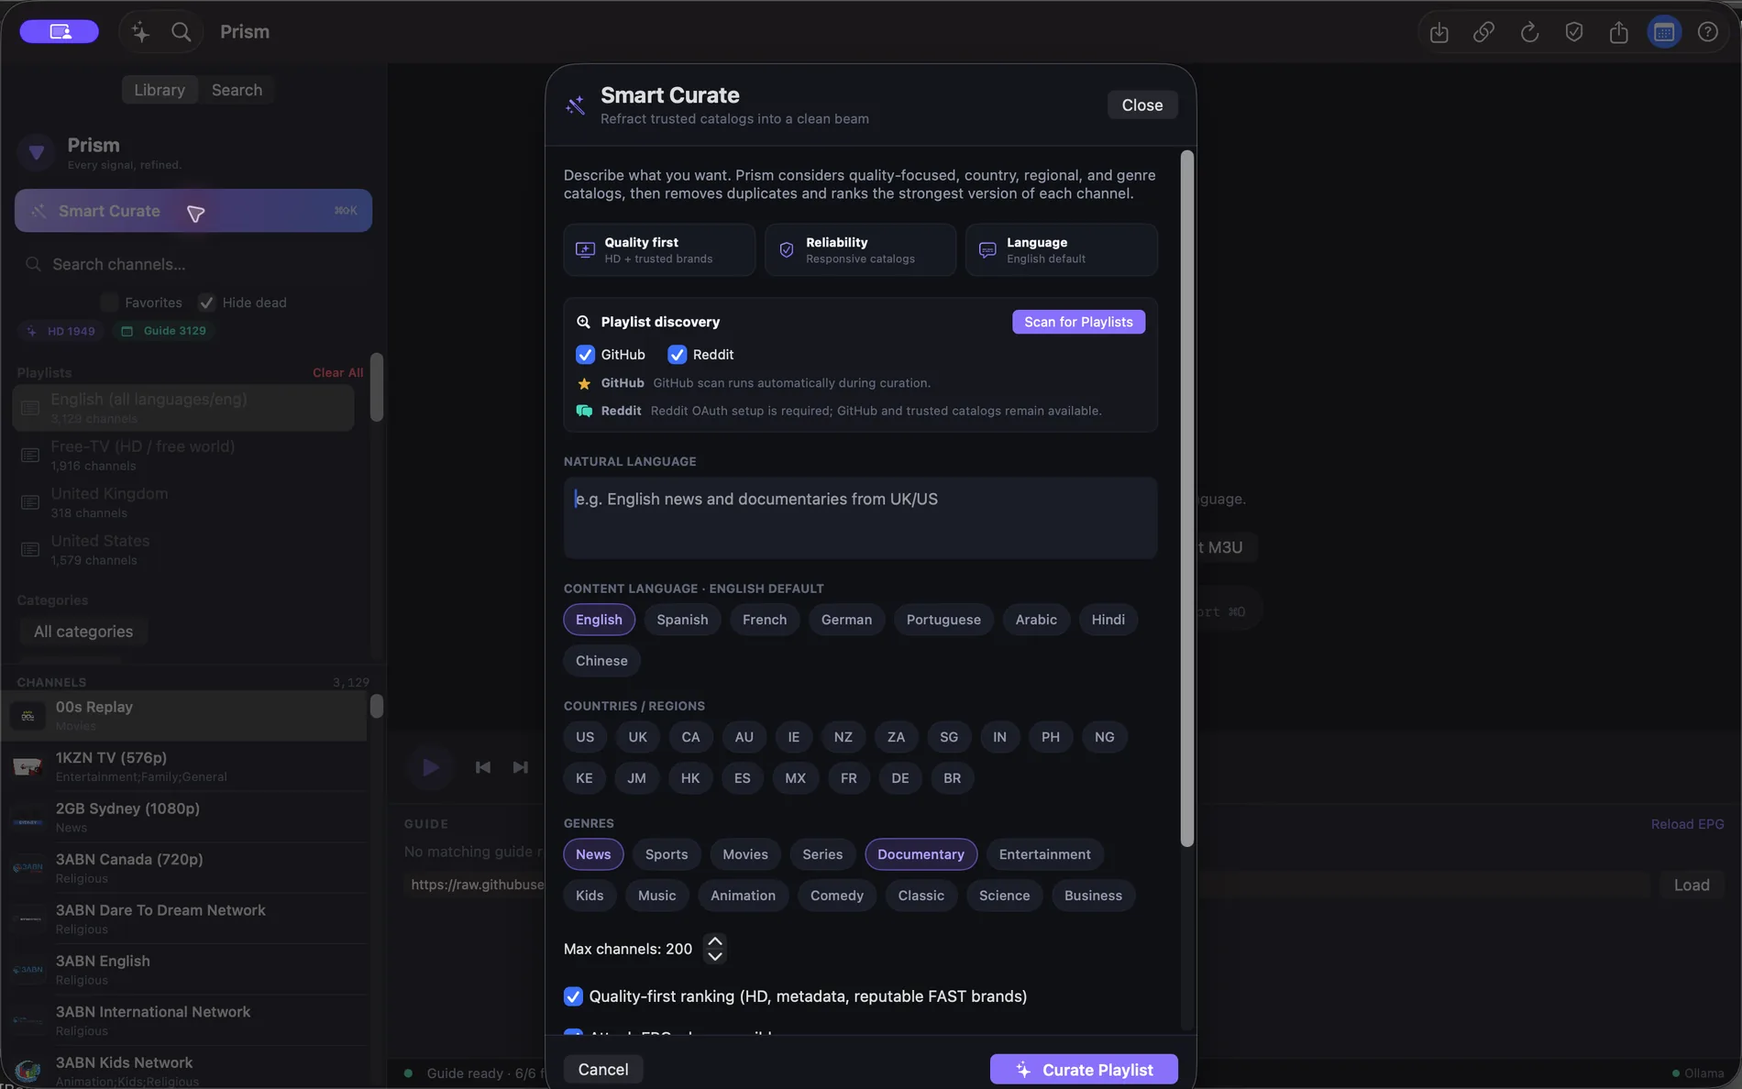Click the HD 1949 badge
The image size is (1742, 1089).
tap(61, 331)
